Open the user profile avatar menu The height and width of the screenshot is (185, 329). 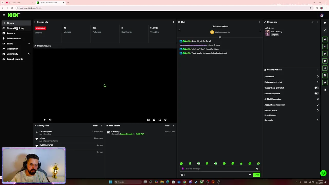coord(322,15)
